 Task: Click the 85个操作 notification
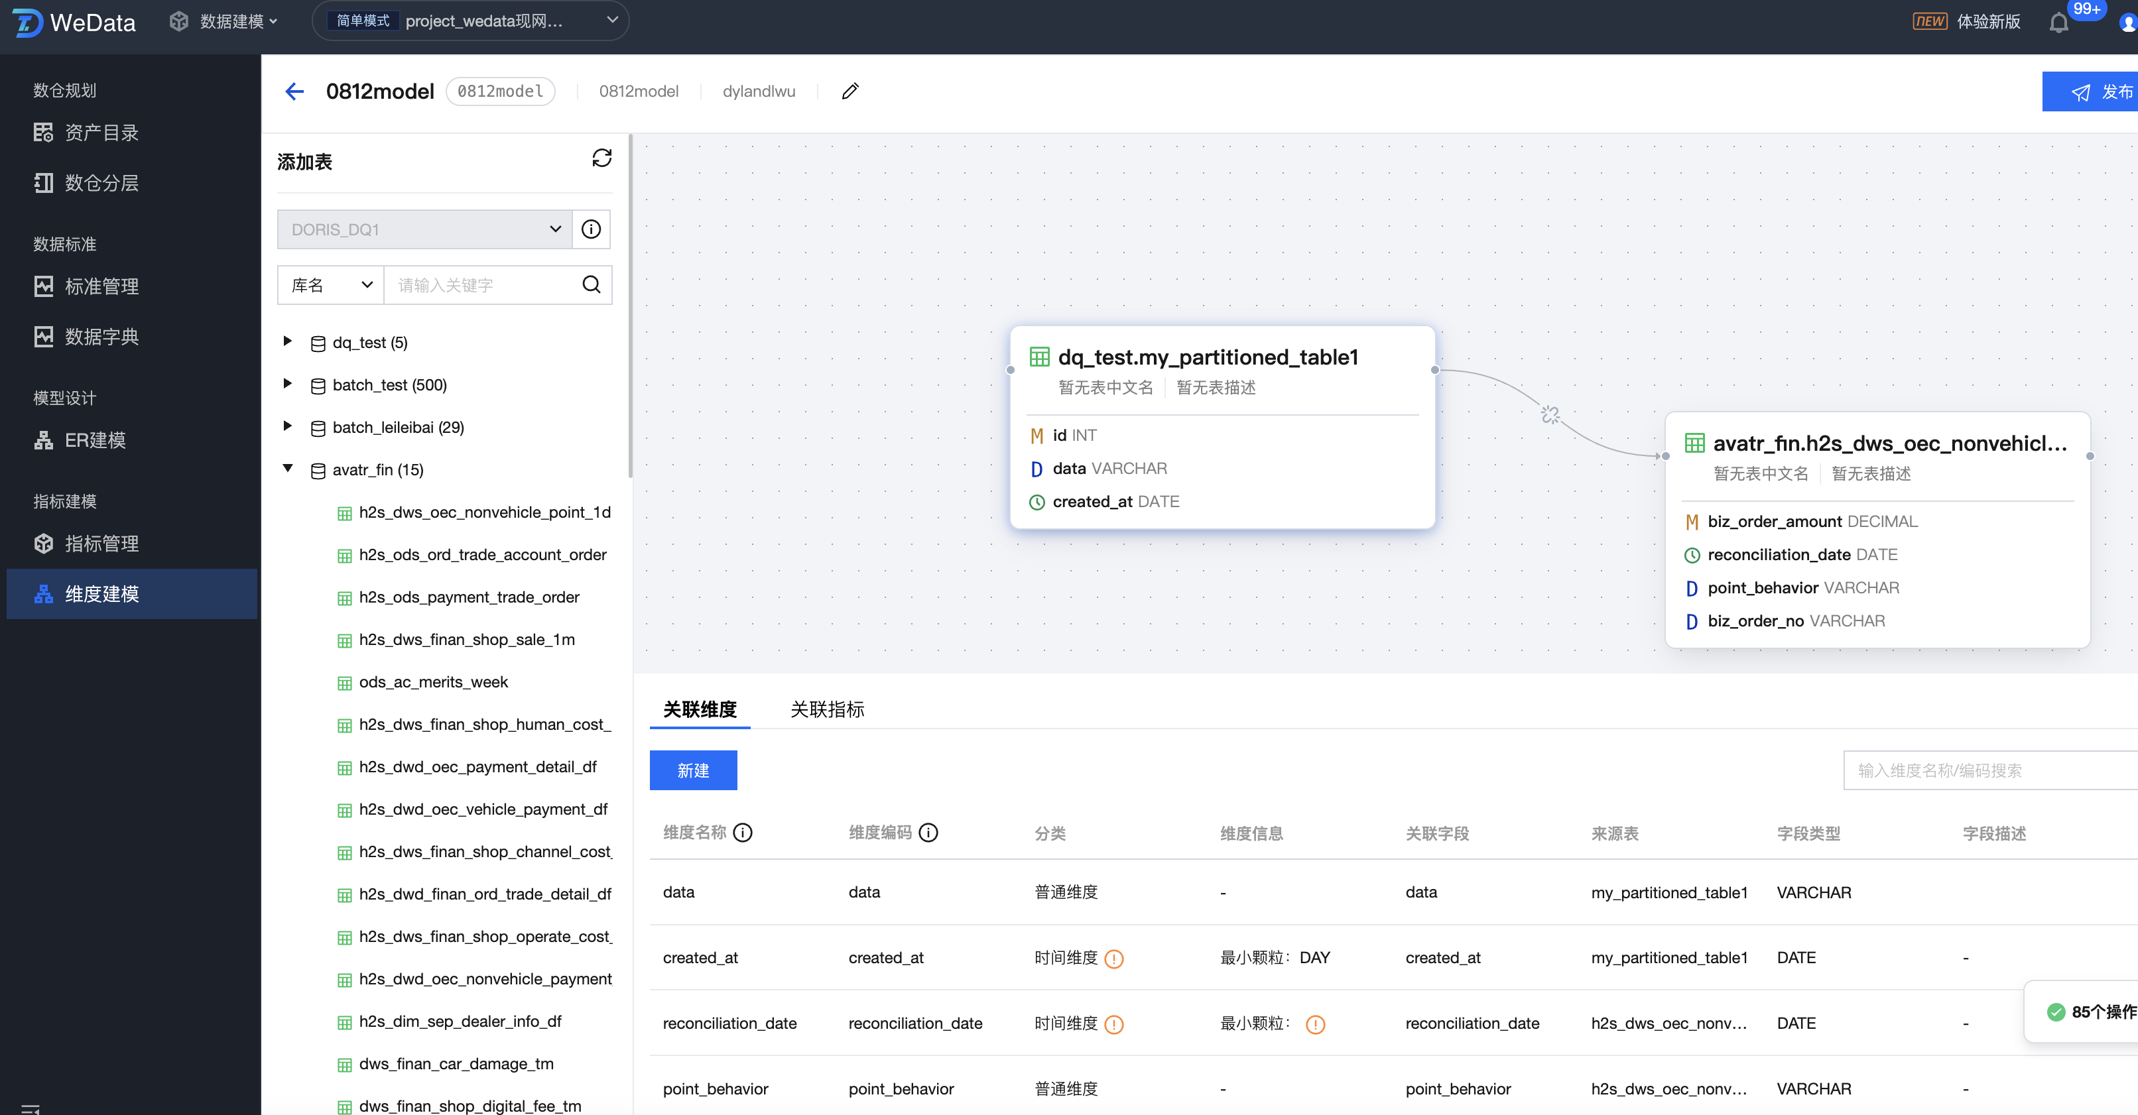tap(2082, 1012)
